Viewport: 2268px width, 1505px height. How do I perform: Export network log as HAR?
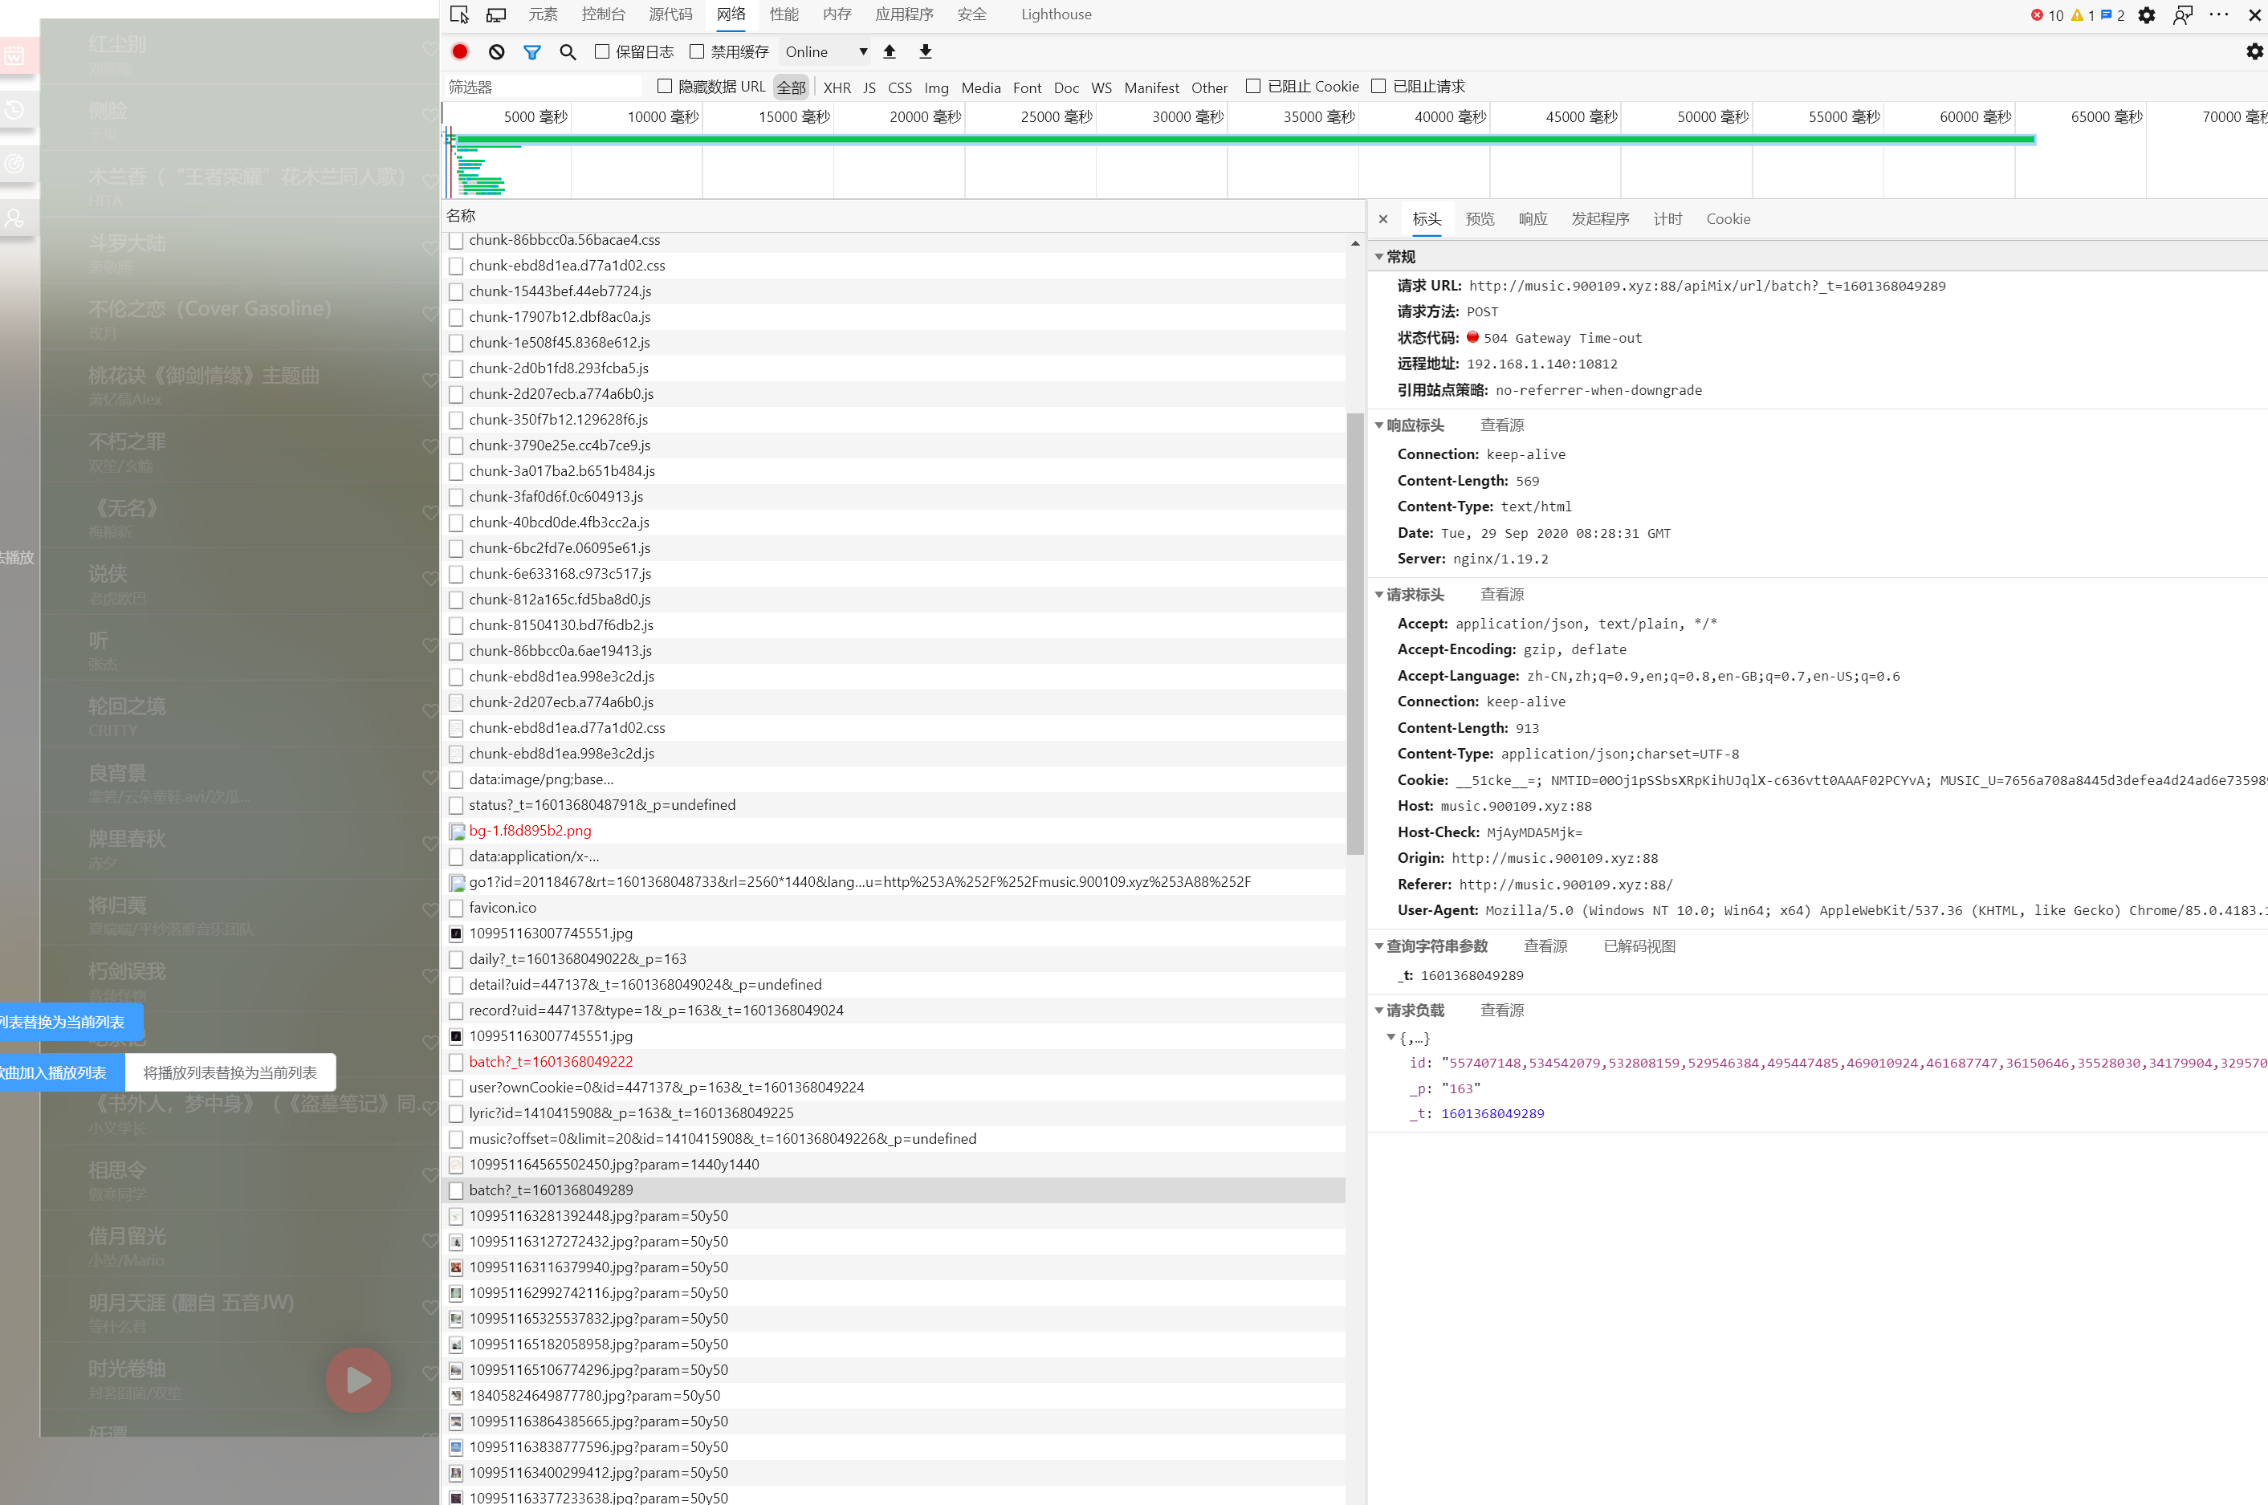[x=924, y=52]
